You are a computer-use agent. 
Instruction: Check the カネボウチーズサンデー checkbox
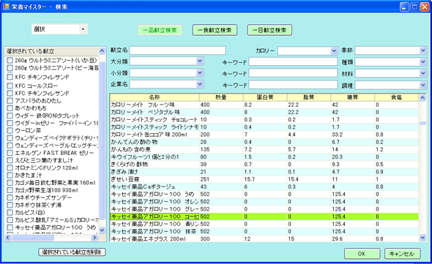(10, 197)
